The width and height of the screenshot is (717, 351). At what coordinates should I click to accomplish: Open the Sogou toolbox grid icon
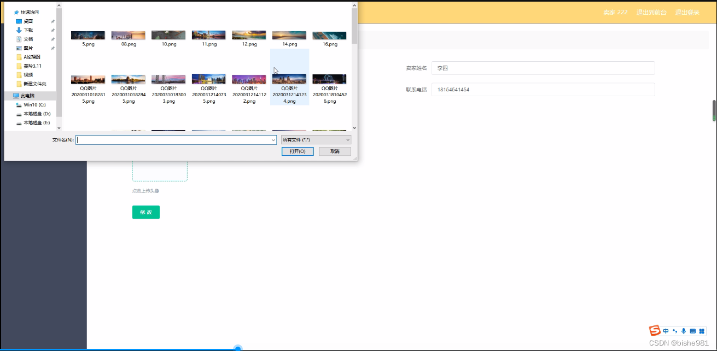click(x=702, y=330)
